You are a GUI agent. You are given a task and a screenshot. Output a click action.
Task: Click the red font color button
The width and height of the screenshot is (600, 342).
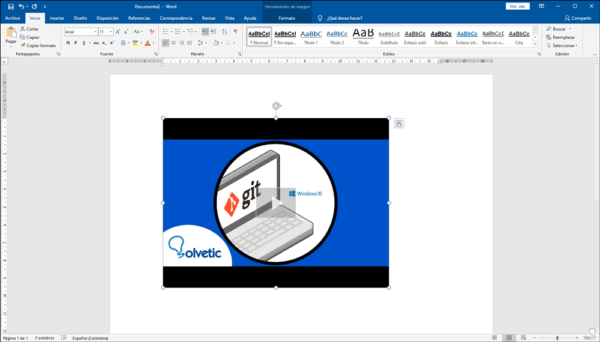(x=148, y=43)
